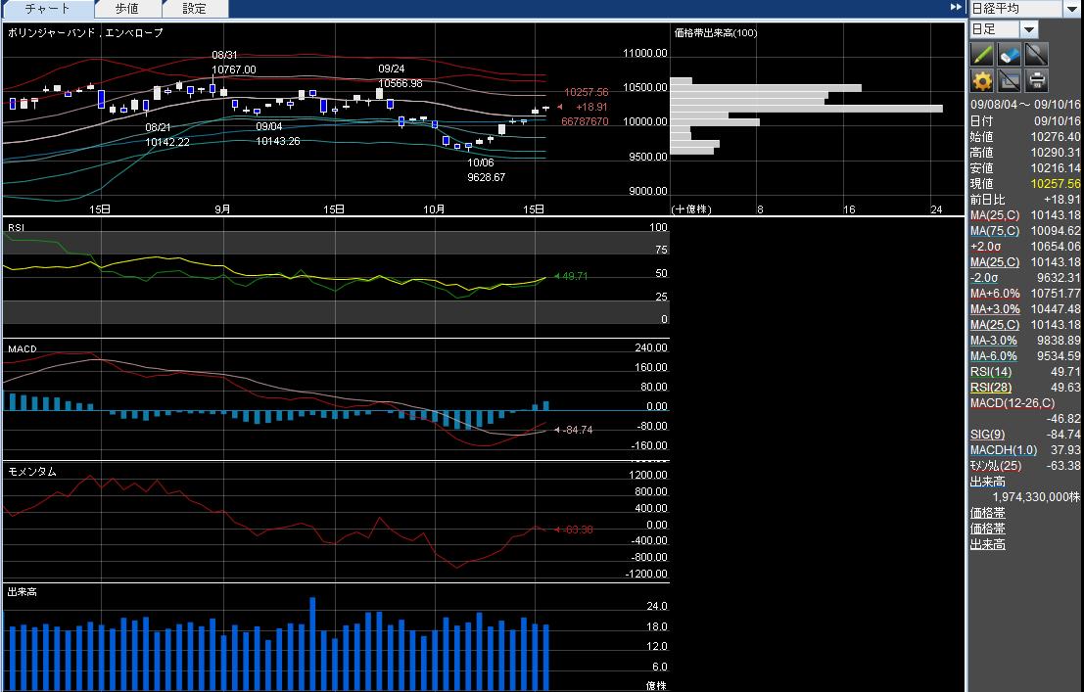The image size is (1084, 692).
Task: Click the MA+6.0% envelope link
Action: tap(994, 294)
